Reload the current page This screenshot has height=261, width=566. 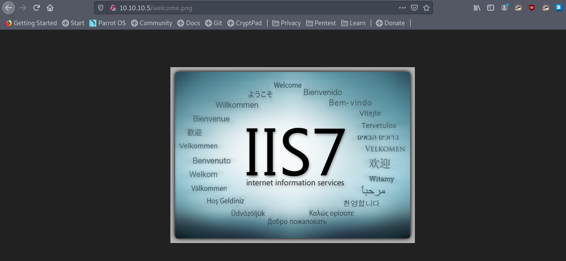tap(36, 8)
